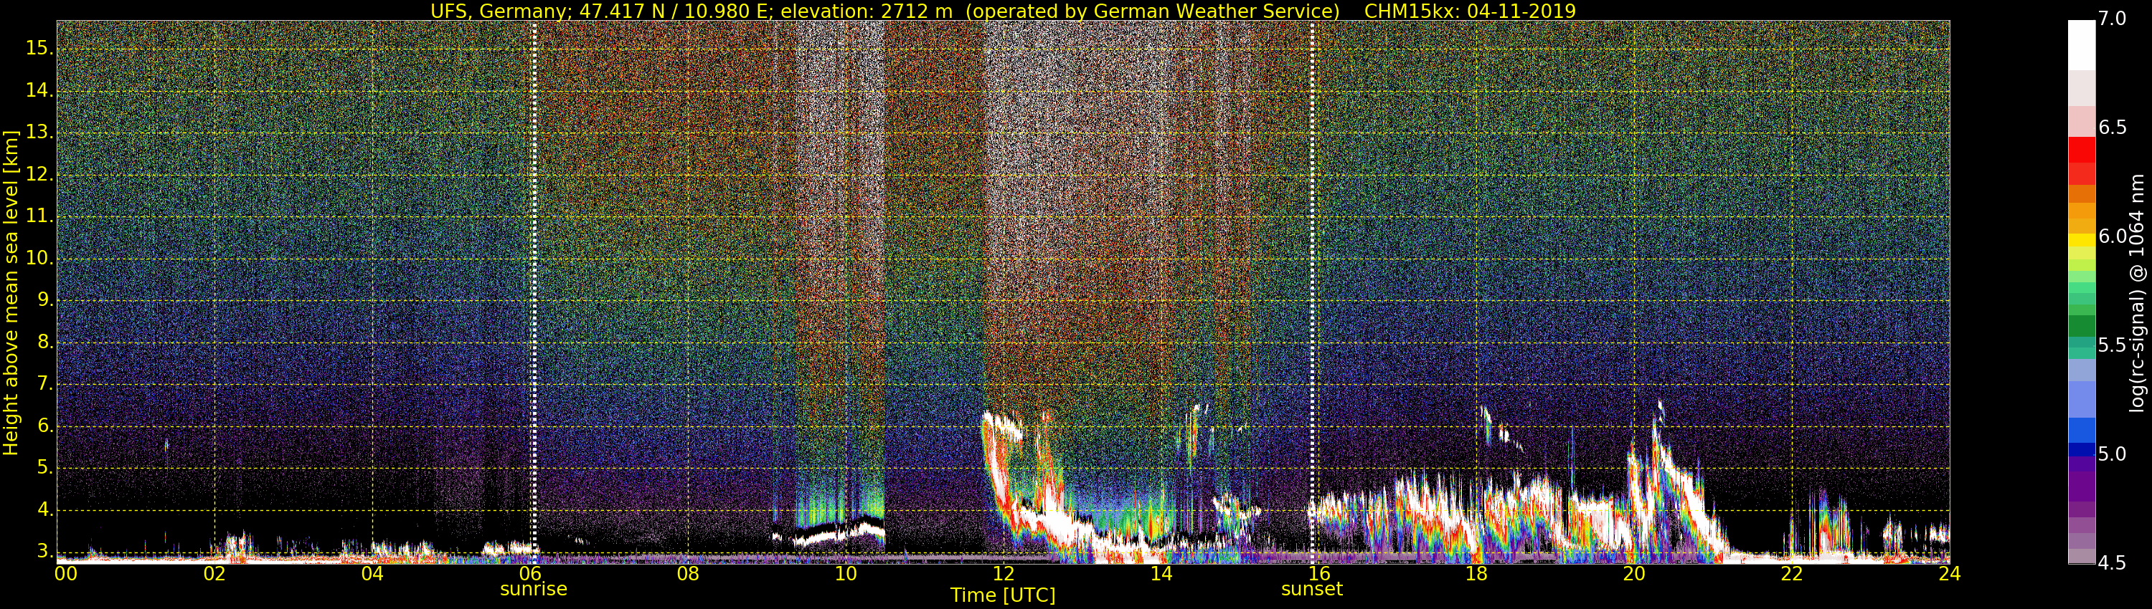2152x609 pixels.
Task: Click the '14' time axis tick label
Action: 1161,573
